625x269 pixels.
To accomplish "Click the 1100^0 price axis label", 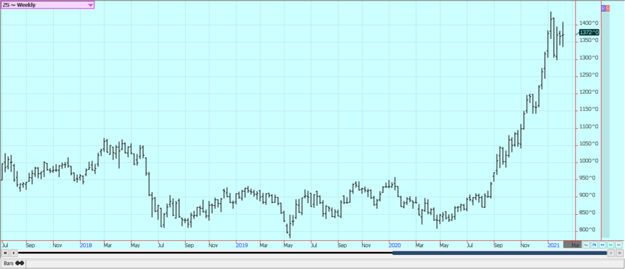I will tap(589, 127).
